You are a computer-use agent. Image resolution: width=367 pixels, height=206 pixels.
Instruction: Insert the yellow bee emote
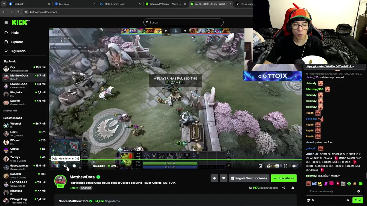pyautogui.click(x=320, y=184)
